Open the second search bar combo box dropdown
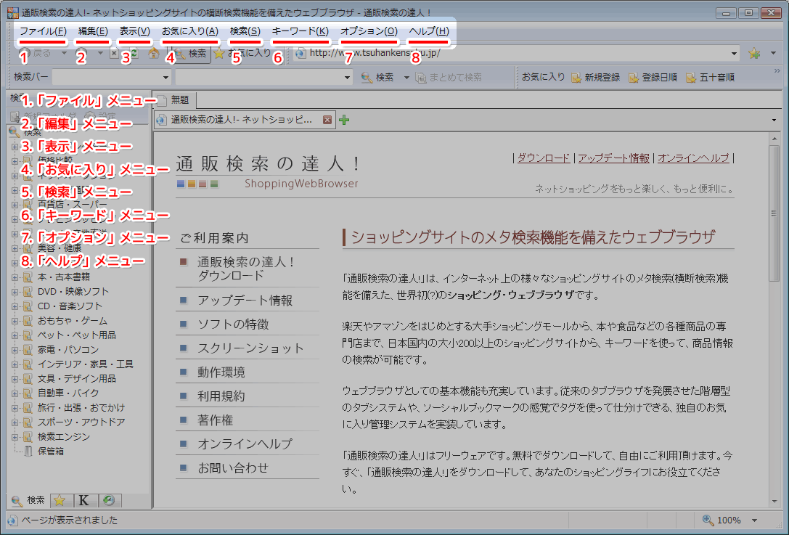Screen dimensions: 789x535 (347, 78)
